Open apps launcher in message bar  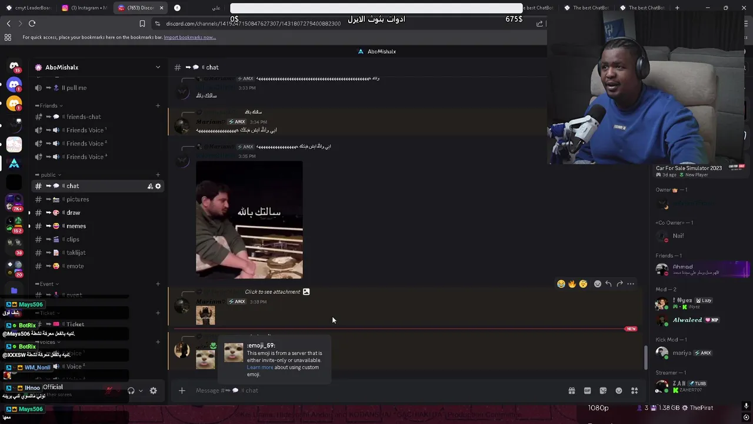click(634, 390)
